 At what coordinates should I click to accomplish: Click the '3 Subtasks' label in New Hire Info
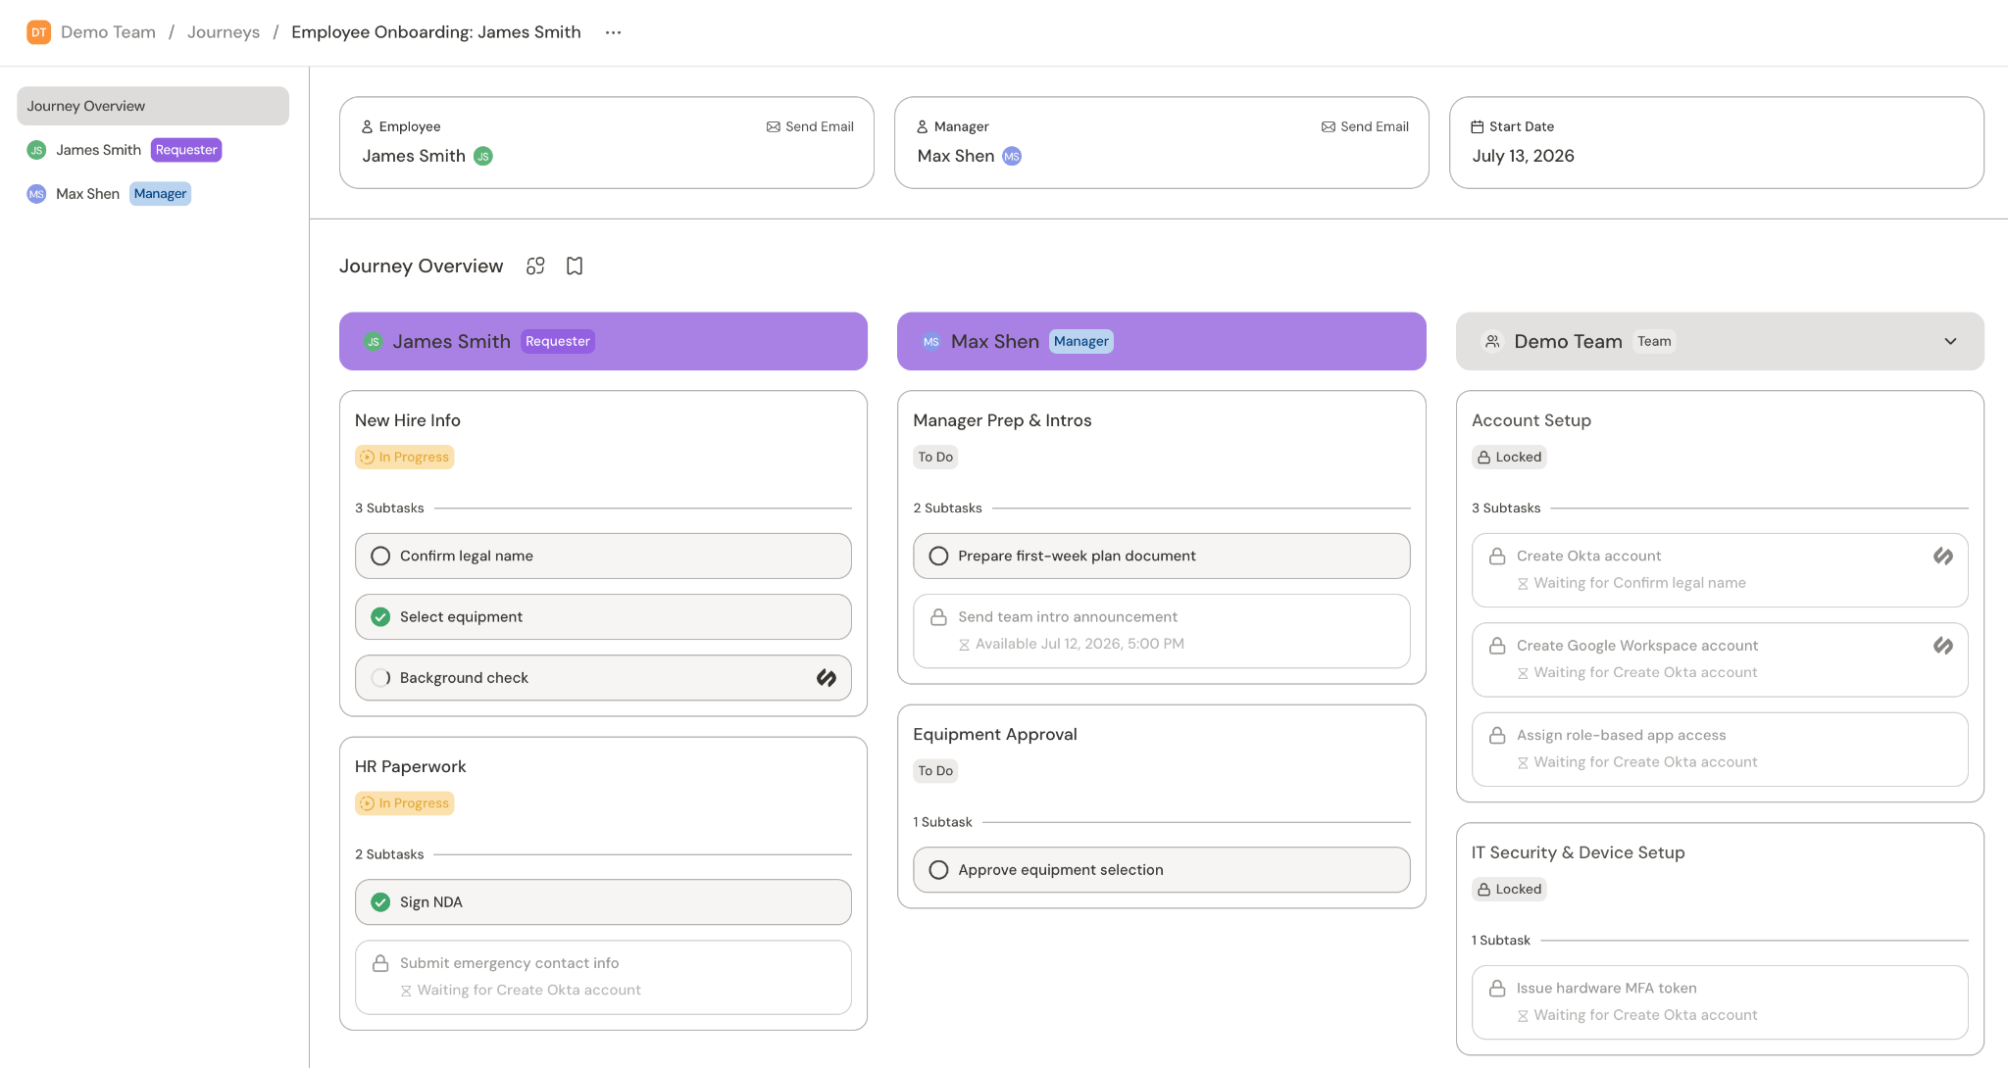coord(389,508)
